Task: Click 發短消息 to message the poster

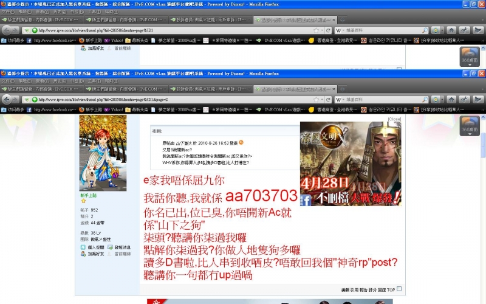Action: 123,247
